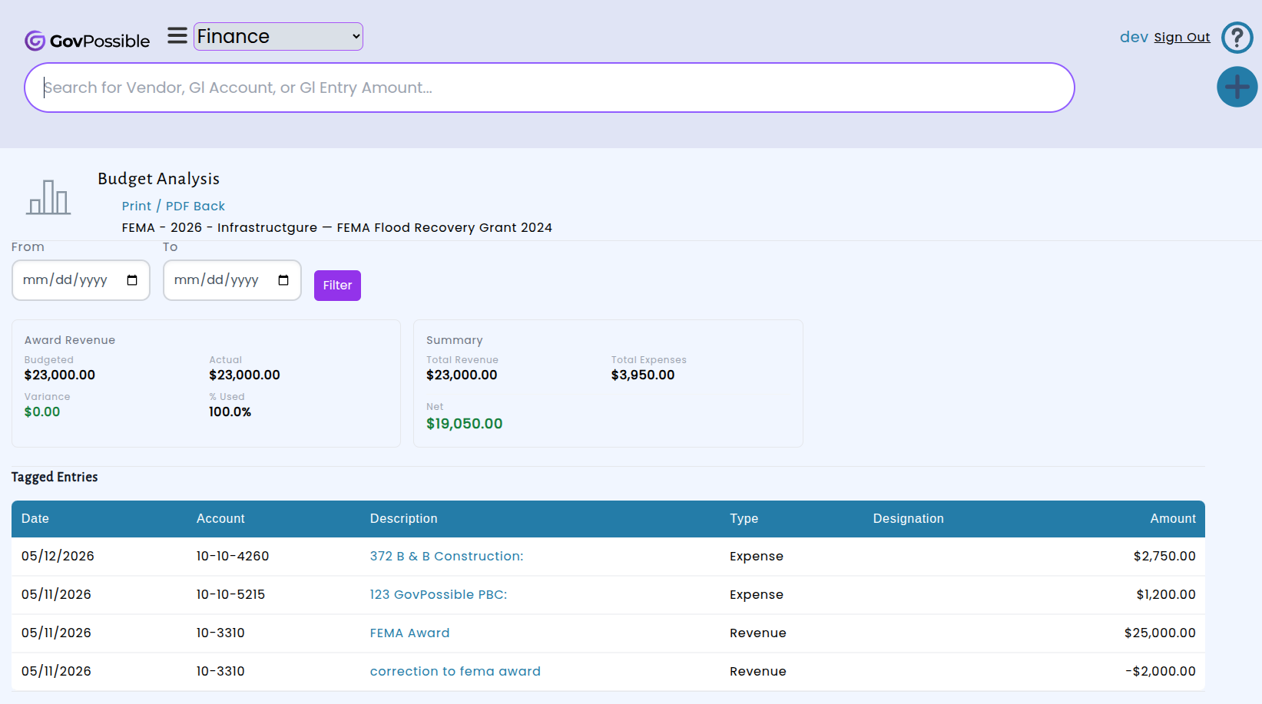Click the Amount column header

[1172, 519]
